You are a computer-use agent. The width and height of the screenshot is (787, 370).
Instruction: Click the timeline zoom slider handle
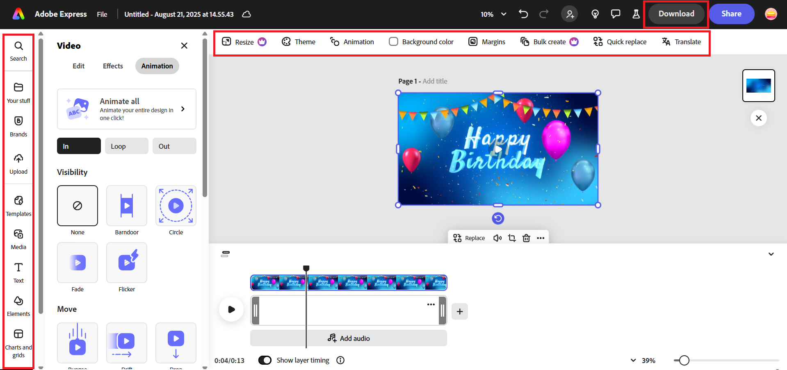coord(684,361)
